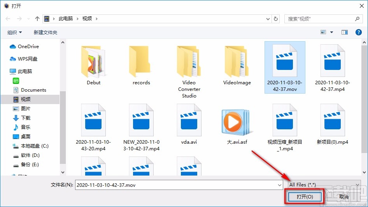The image size is (368, 207).
Task: Select 视频 in the sidebar
Action: click(x=30, y=99)
